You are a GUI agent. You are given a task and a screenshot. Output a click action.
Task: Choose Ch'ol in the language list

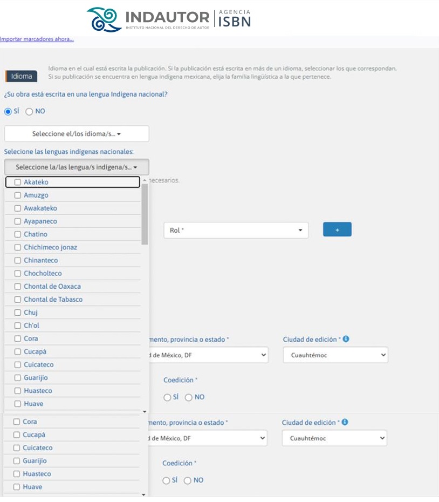[x=31, y=325]
